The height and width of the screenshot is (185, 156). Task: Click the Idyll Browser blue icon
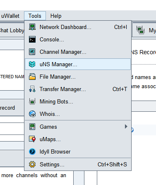pyautogui.click(x=32, y=151)
